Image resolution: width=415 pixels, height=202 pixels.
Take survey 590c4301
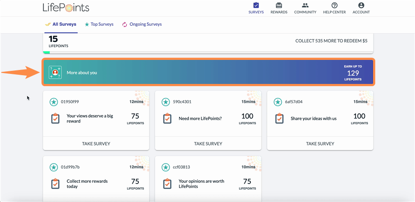click(208, 143)
